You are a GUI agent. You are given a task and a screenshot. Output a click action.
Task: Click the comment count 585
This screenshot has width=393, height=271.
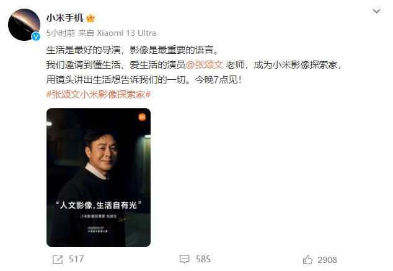coord(203,259)
